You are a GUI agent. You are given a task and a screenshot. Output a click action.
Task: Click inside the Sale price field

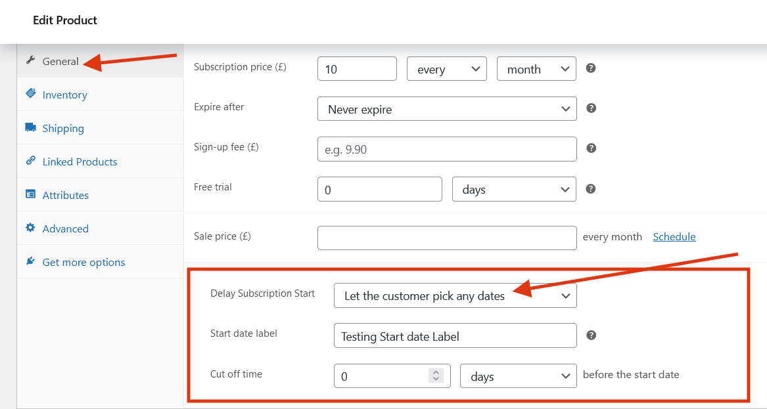[447, 238]
